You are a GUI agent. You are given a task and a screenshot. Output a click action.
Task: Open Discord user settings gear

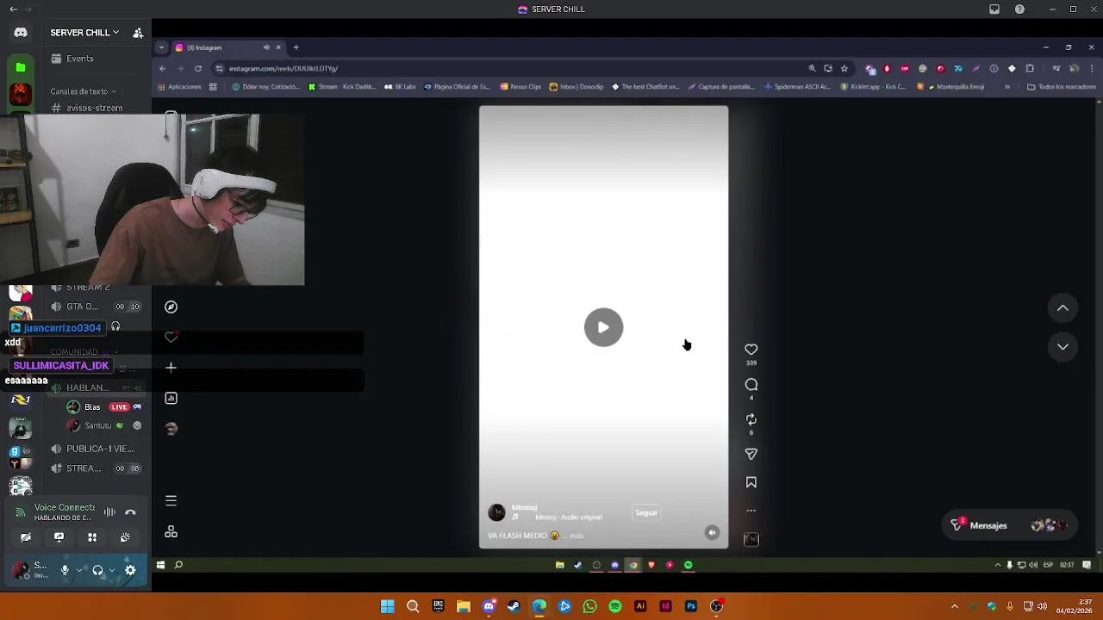pos(130,570)
